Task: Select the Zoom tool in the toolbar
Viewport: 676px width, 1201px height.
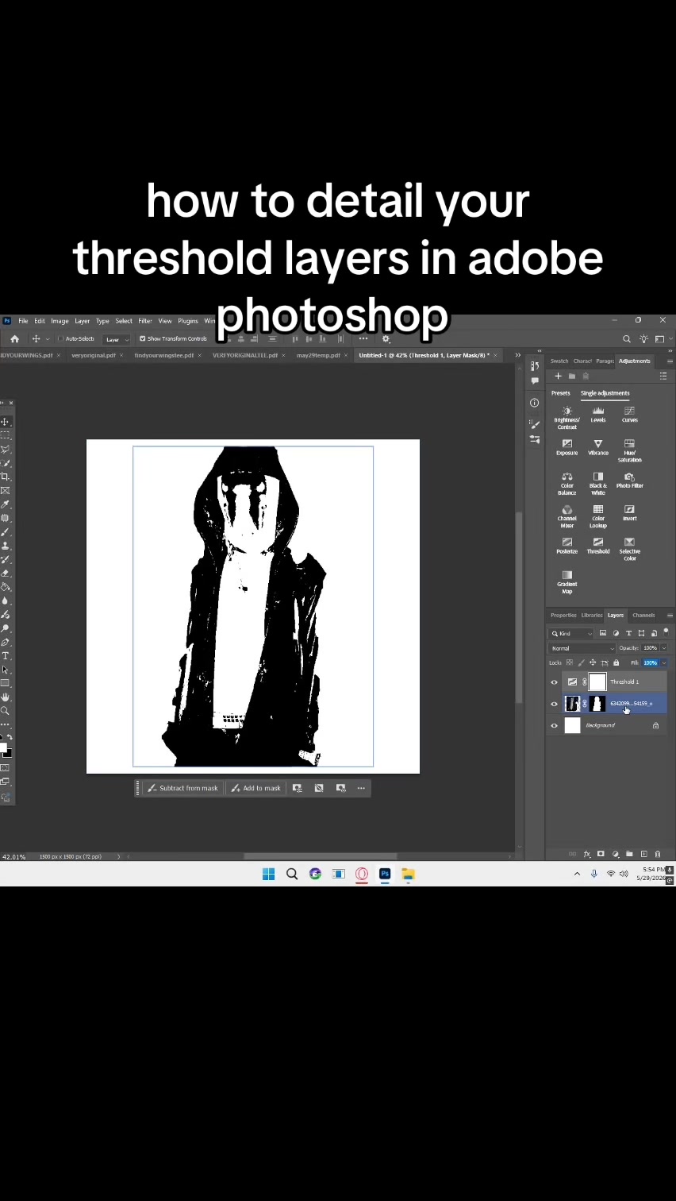Action: [x=6, y=711]
